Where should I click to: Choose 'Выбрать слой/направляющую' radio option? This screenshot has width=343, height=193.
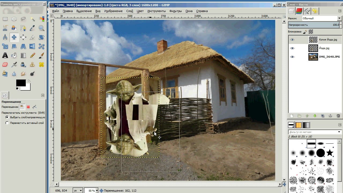[7, 117]
